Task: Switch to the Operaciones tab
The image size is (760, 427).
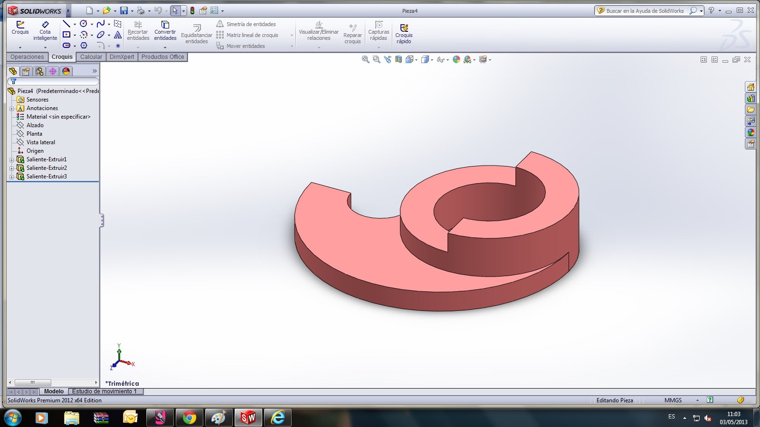Action: [x=27, y=57]
